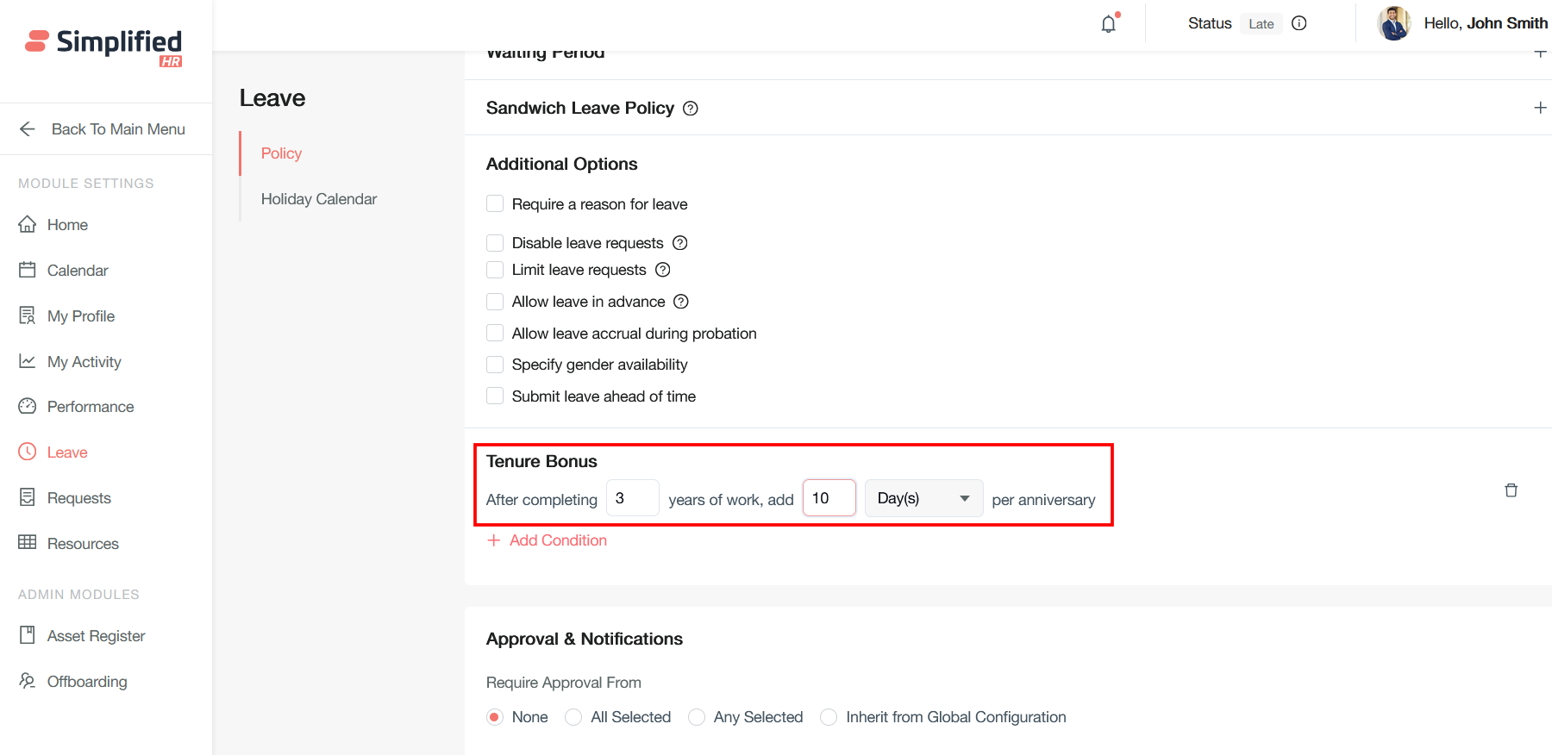Enable Require a reason for leave checkbox
This screenshot has height=755, width=1552.
pos(495,204)
